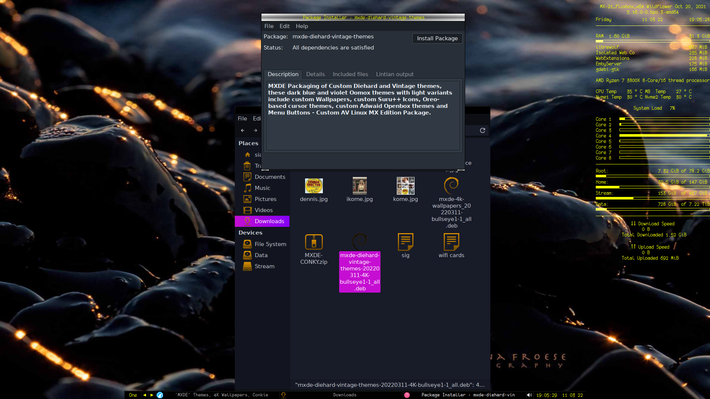Select mxde-diehard-vintage-themes deb file icon

point(359,242)
